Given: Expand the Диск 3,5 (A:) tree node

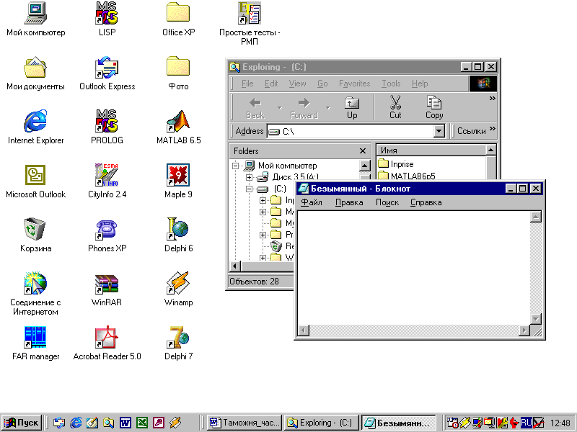Looking at the screenshot, I should coord(249,177).
